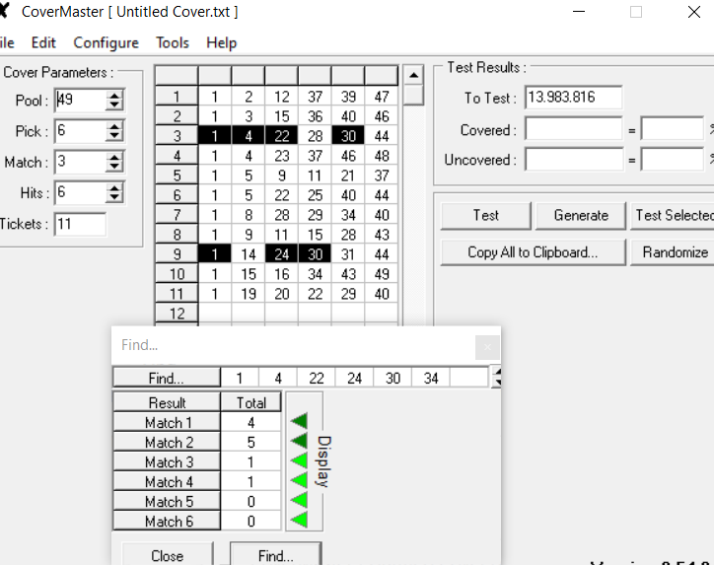
Task: Click cell 36 in row 2
Action: coord(315,116)
